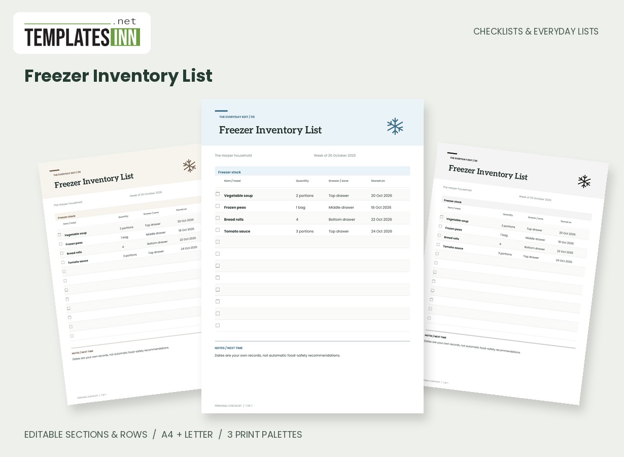Click the 'Item / meal' column header, center page
Screen dimensions: 624x457
[232, 181]
